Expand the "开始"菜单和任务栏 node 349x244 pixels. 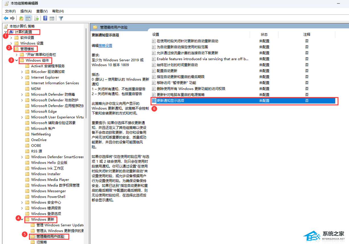tap(16, 55)
